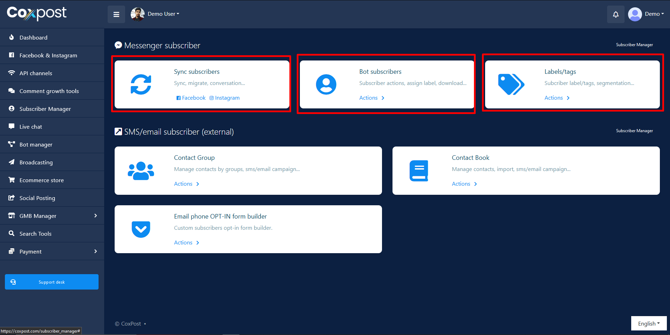670x335 pixels.
Task: Open the English language dropdown
Action: 649,323
